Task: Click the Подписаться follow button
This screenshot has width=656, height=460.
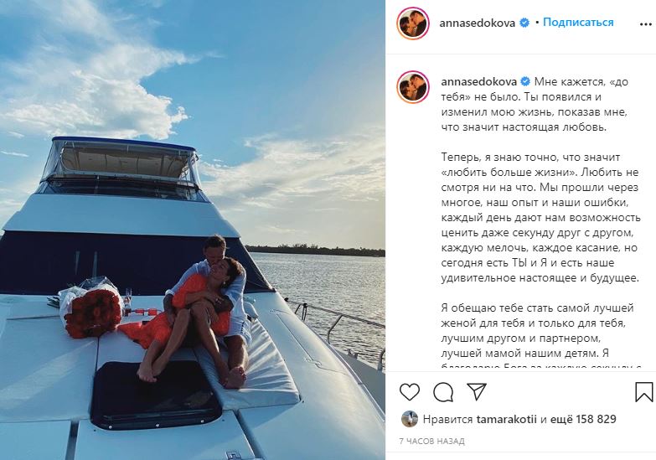Action: (x=578, y=22)
